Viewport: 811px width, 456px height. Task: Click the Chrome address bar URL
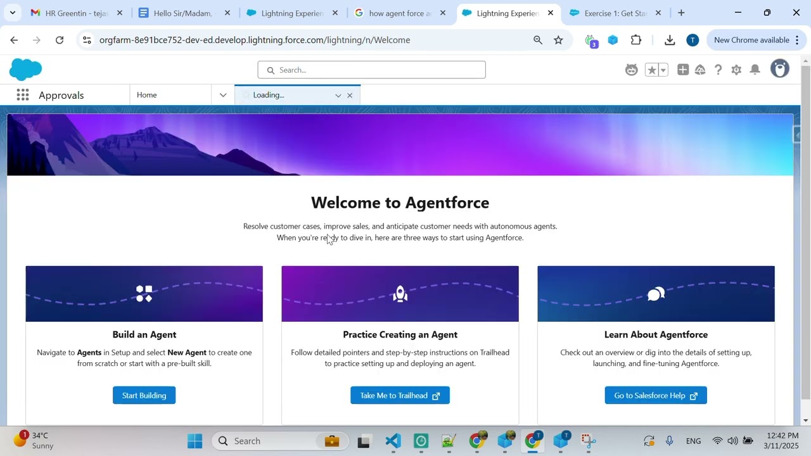pyautogui.click(x=255, y=40)
